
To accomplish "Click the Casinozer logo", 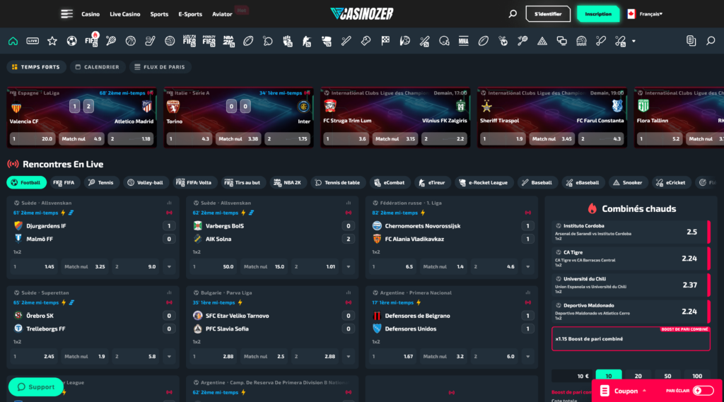I will pos(362,14).
